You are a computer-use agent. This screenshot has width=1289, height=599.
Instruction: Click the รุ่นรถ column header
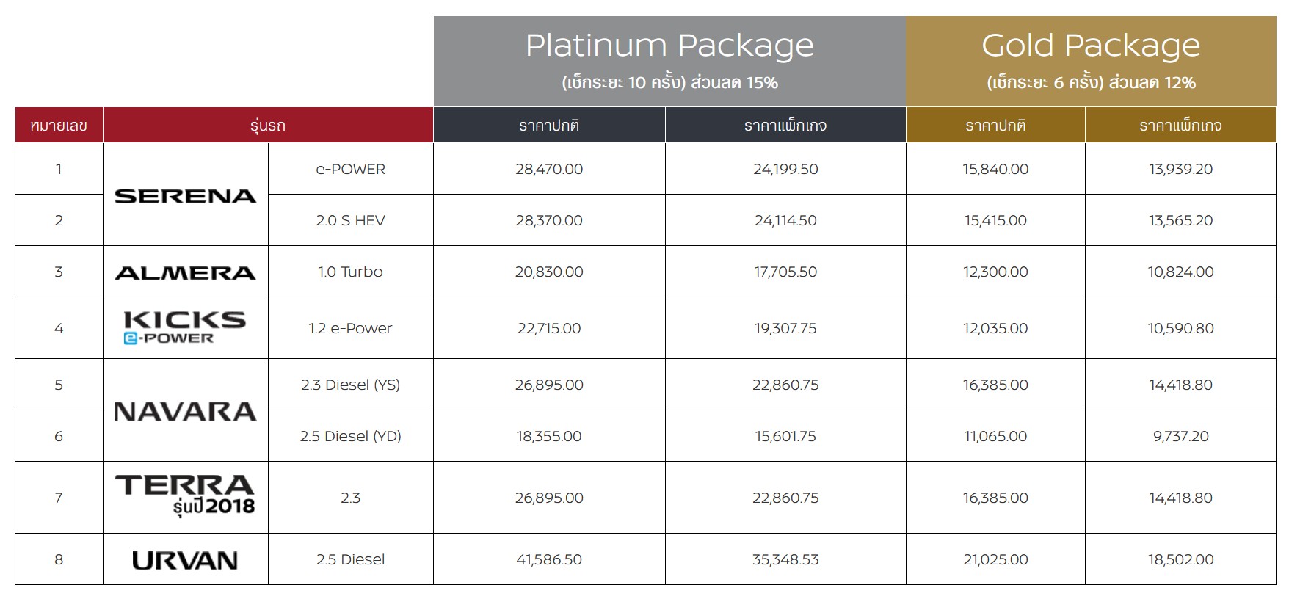[x=268, y=126]
